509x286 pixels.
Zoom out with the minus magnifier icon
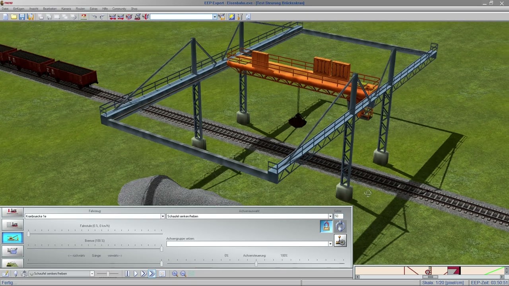[x=183, y=274]
